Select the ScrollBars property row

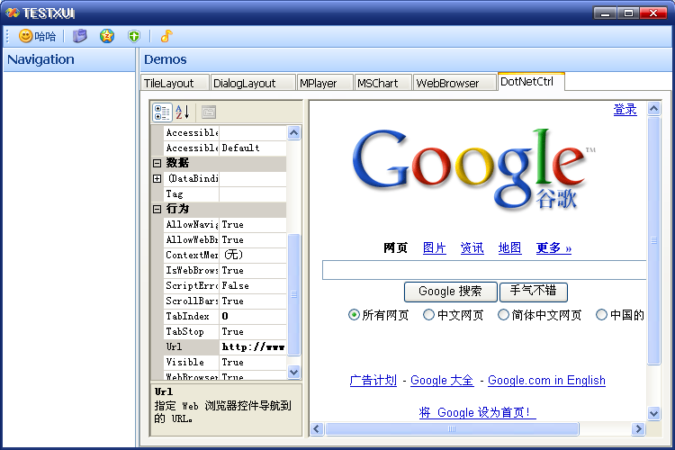(x=225, y=301)
